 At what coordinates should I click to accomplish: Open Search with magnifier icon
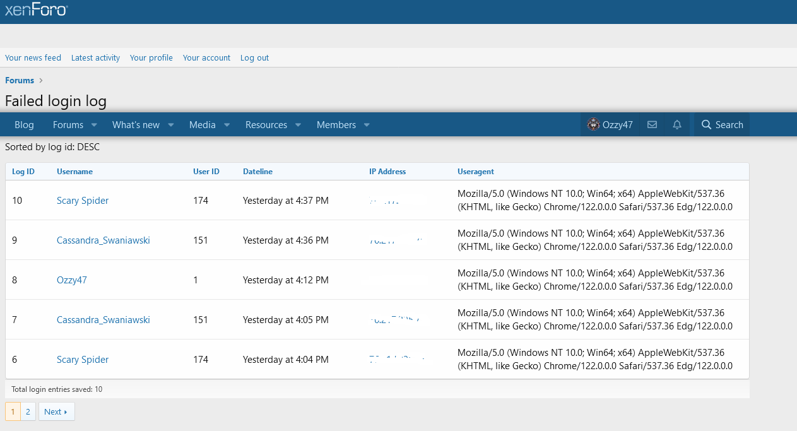(x=722, y=125)
